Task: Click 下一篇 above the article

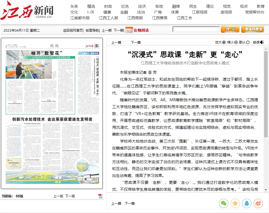Action: click(x=136, y=42)
